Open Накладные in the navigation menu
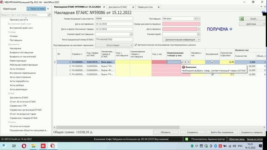267x150 pixels. [x=15, y=48]
